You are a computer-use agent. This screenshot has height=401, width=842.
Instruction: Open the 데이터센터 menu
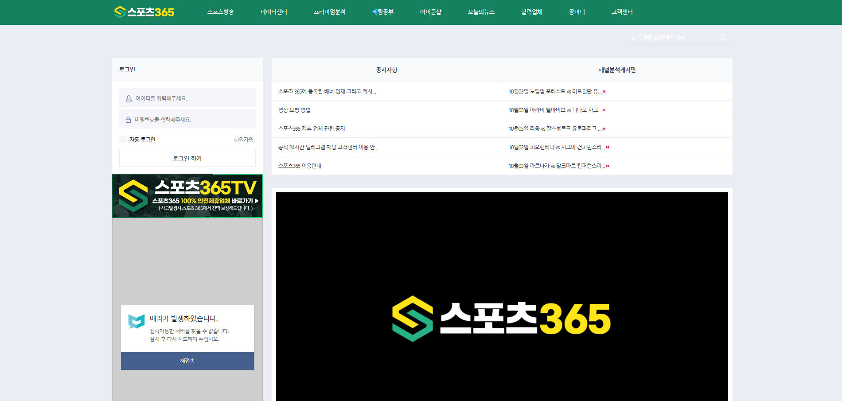273,12
